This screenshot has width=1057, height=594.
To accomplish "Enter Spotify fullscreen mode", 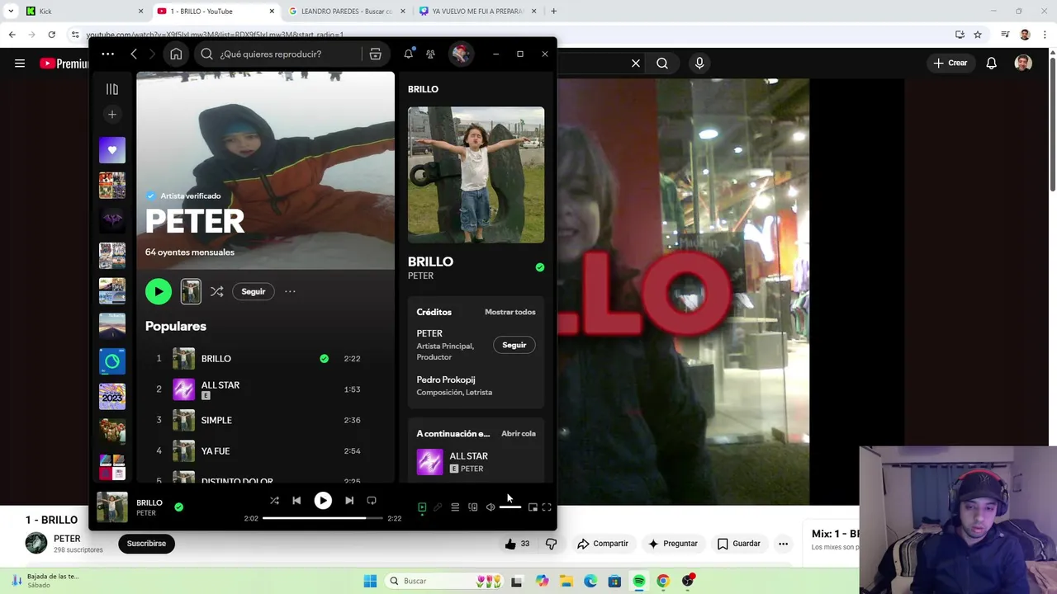I will tap(547, 507).
